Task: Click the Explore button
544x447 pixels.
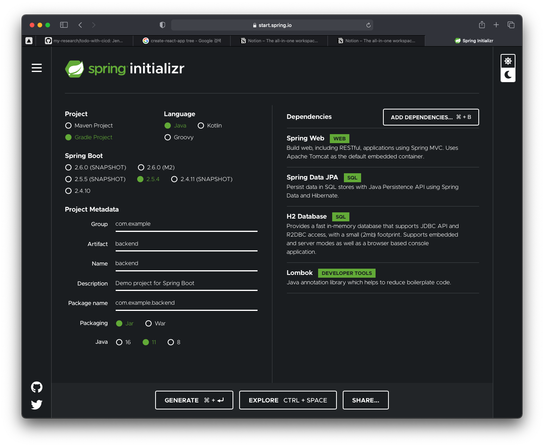Action: (288, 400)
